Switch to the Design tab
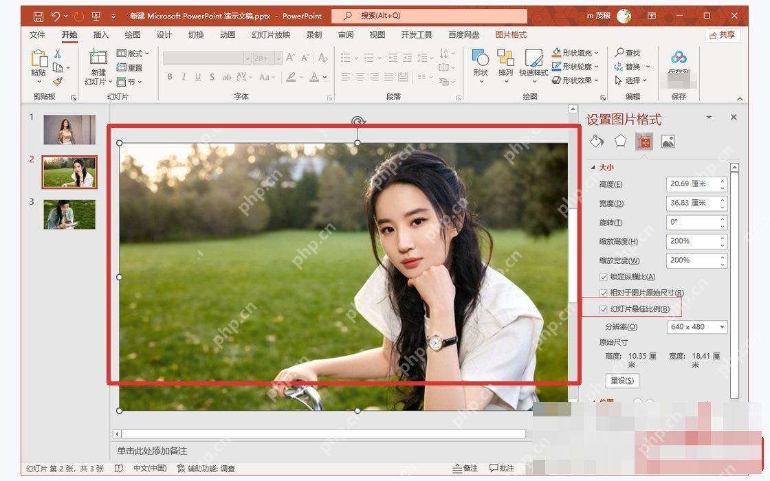 [164, 35]
